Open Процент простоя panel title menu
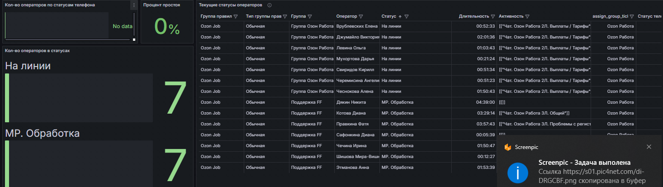 (161, 5)
